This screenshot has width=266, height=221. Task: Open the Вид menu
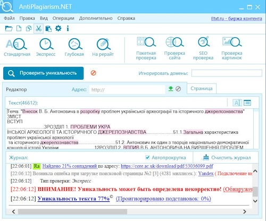point(44,18)
